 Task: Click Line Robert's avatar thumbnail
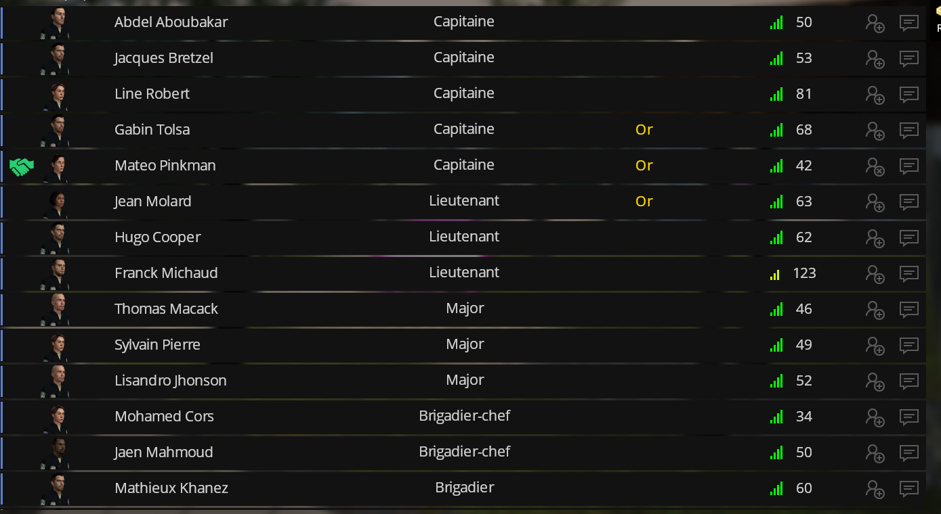click(58, 95)
